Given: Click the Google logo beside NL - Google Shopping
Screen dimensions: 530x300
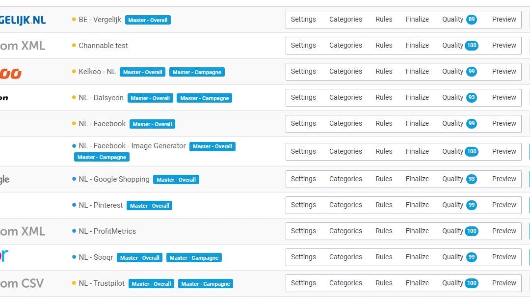Looking at the screenshot, I should [x=5, y=179].
